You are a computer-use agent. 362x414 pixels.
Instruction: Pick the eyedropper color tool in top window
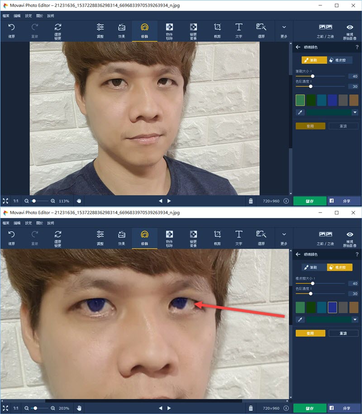pos(300,112)
